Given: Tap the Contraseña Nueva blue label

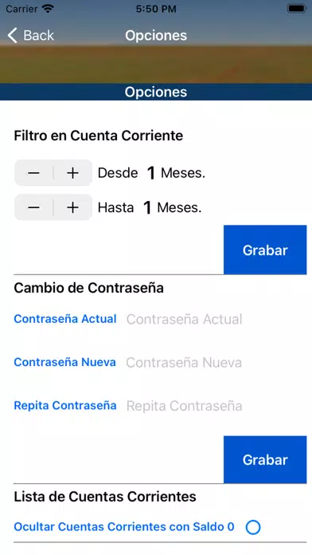Looking at the screenshot, I should pos(64,362).
